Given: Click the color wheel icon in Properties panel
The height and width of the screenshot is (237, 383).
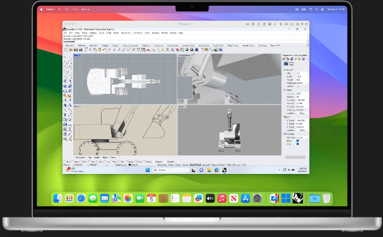Looking at the screenshot, I should pos(284,59).
